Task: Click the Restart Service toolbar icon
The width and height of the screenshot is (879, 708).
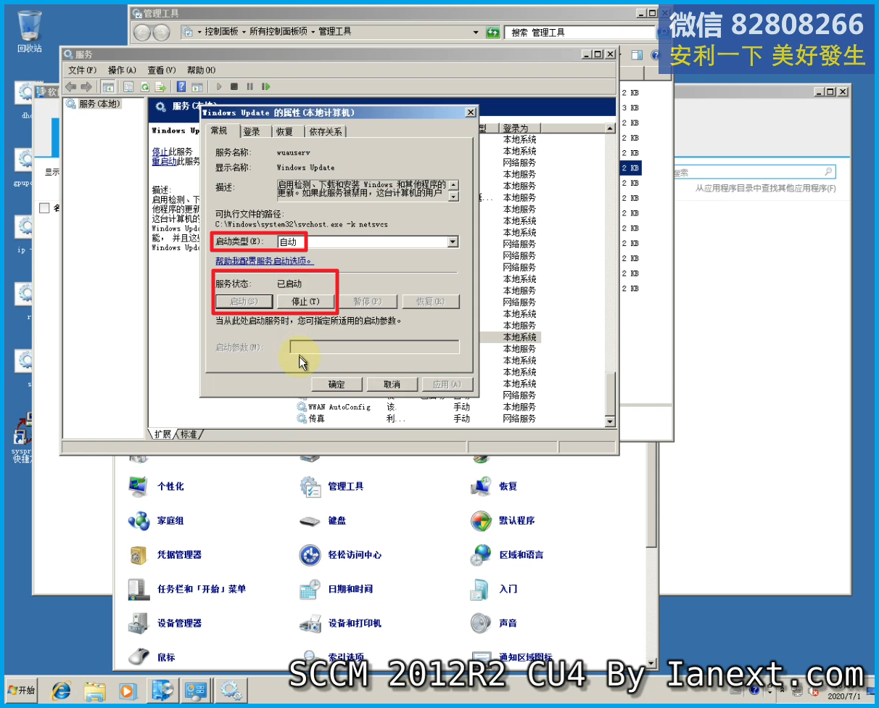Action: [x=266, y=86]
